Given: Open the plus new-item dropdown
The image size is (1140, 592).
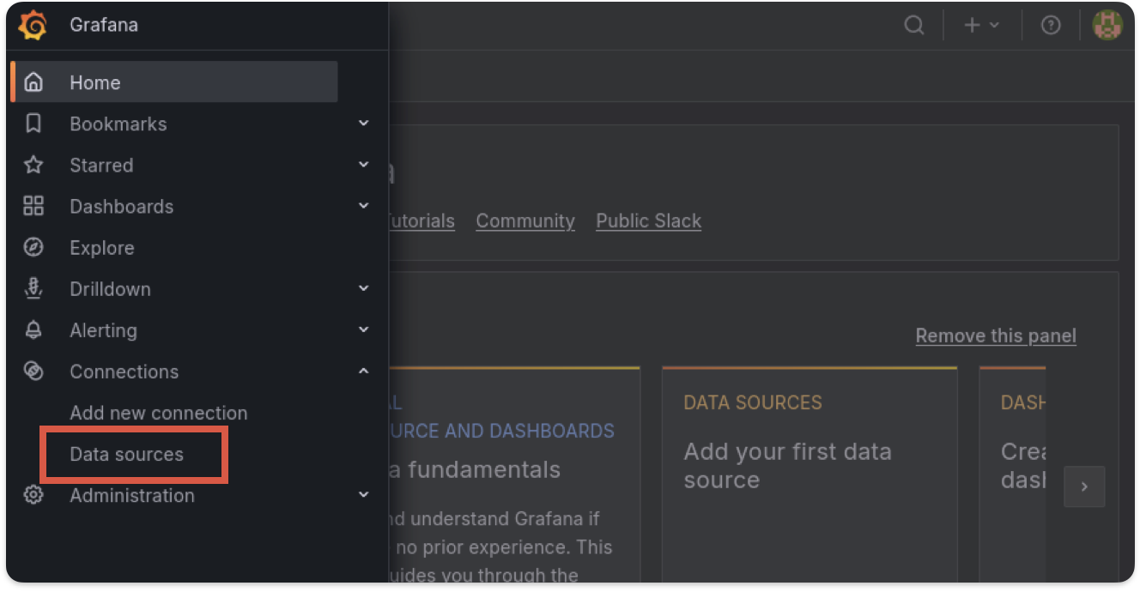Looking at the screenshot, I should [981, 25].
